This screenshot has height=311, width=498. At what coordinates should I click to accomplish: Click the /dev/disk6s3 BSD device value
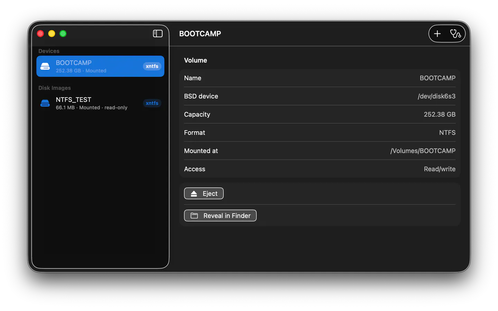click(436, 96)
